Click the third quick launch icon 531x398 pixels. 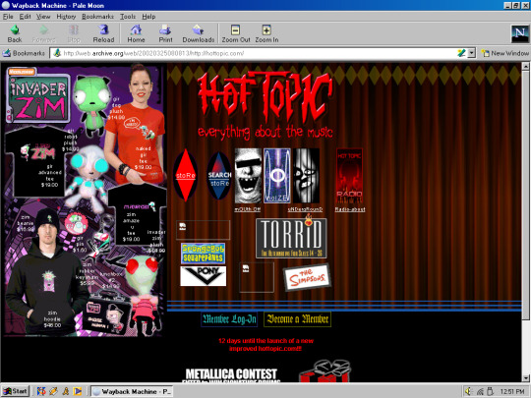pos(66,391)
